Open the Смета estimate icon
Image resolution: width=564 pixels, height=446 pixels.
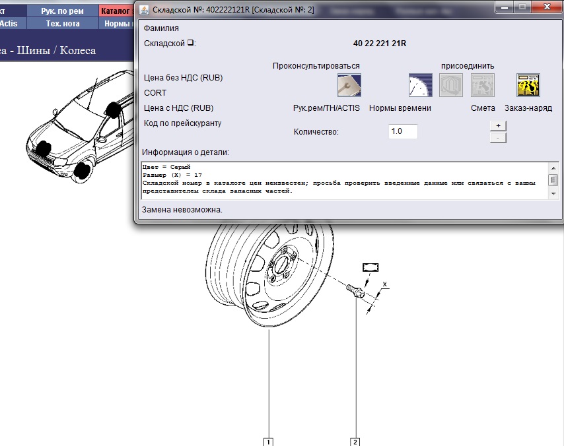(482, 85)
